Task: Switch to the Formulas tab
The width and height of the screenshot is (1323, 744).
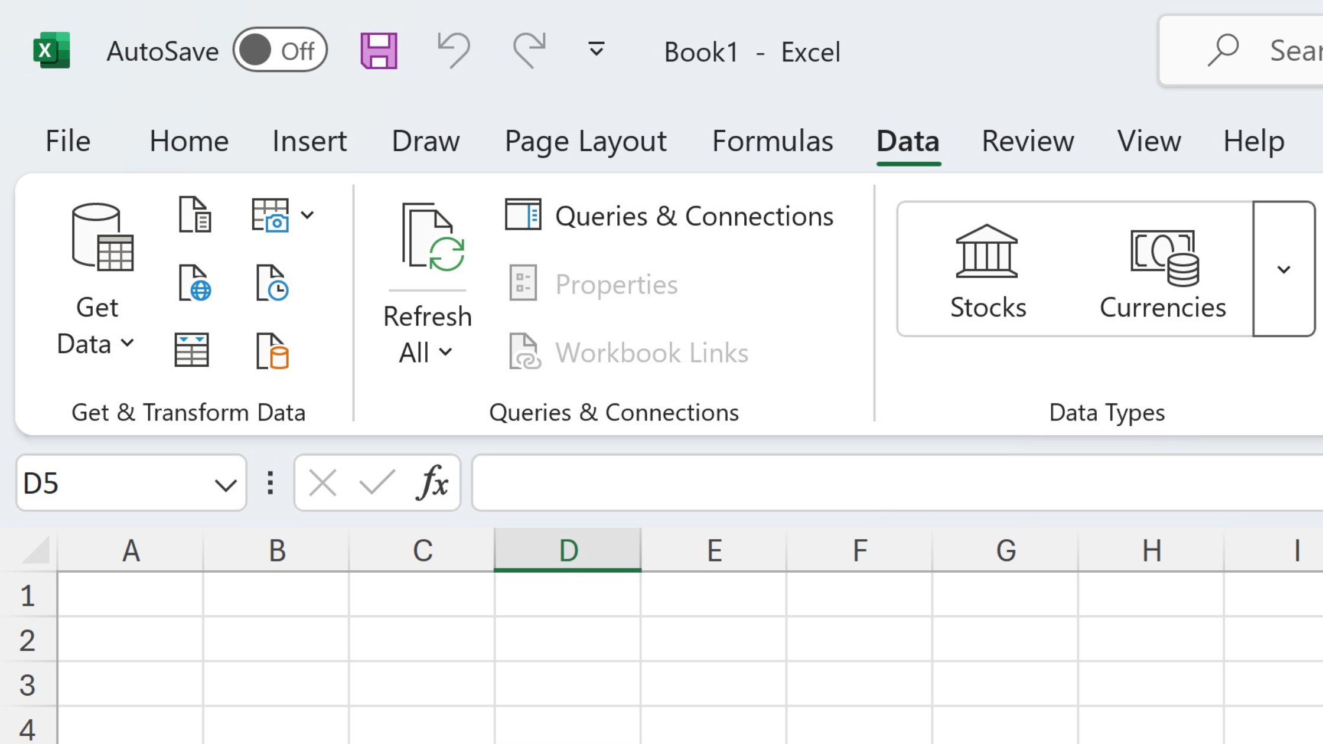Action: [x=773, y=141]
